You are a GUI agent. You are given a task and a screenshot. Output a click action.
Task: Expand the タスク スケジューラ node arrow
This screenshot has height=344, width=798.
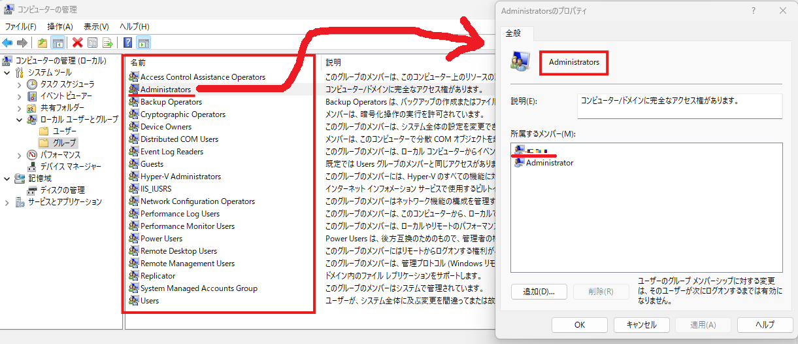[x=19, y=84]
